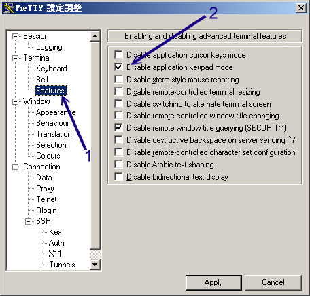
Task: Select Session category in tree
Action: pos(36,36)
